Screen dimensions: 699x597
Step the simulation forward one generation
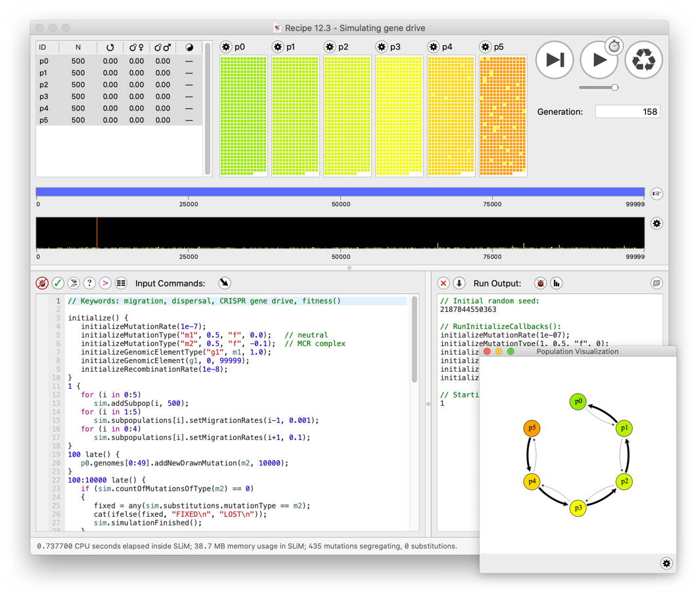(x=554, y=60)
